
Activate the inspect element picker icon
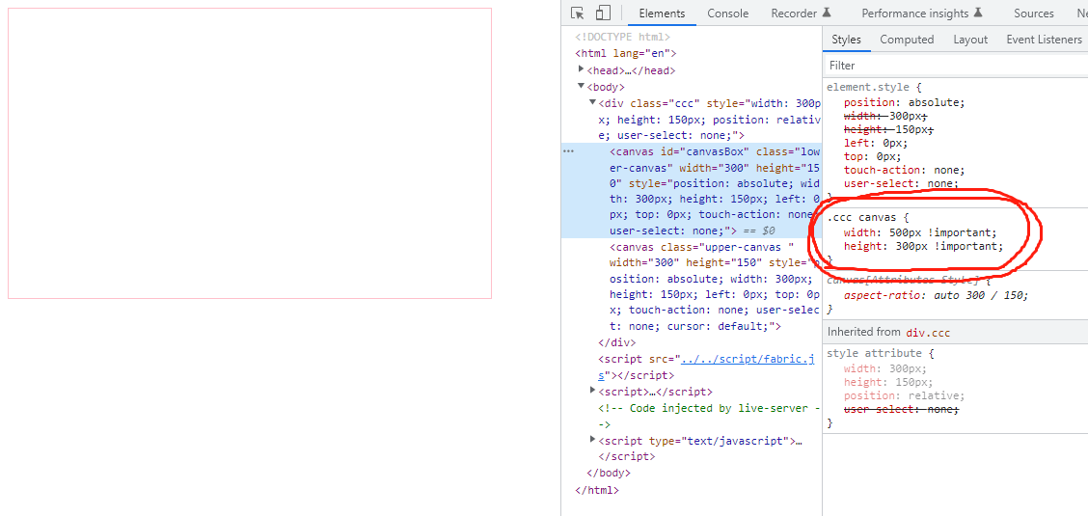[x=577, y=14]
